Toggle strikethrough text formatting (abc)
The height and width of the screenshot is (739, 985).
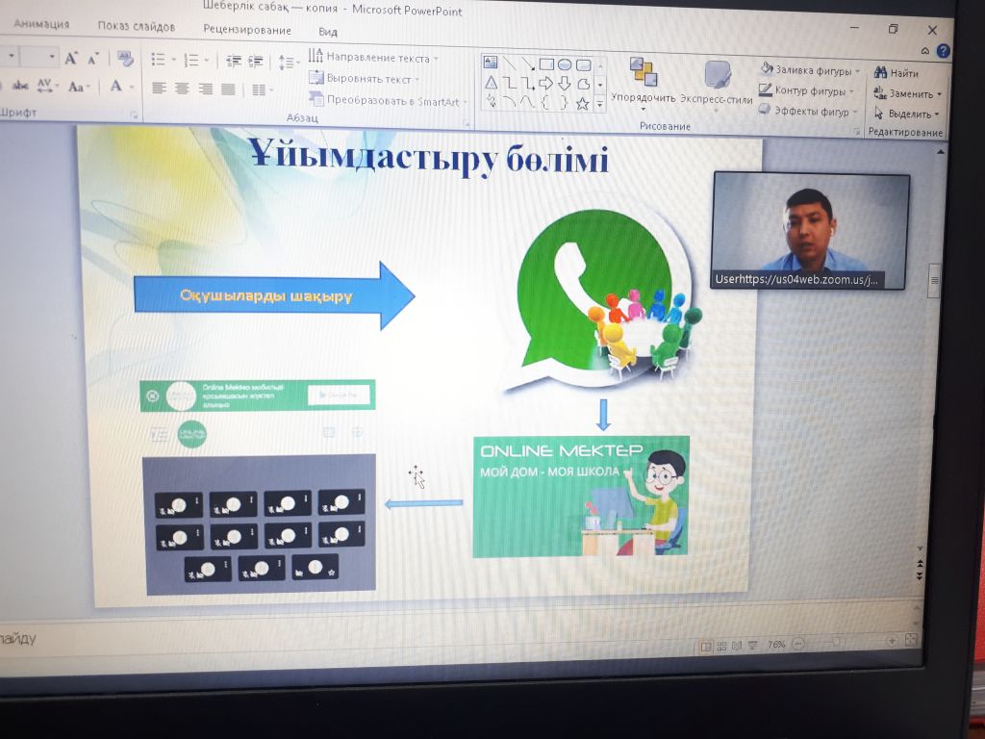(20, 86)
